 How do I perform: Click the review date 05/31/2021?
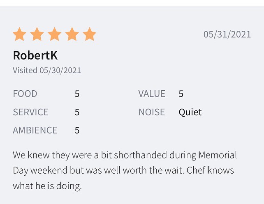tap(227, 34)
